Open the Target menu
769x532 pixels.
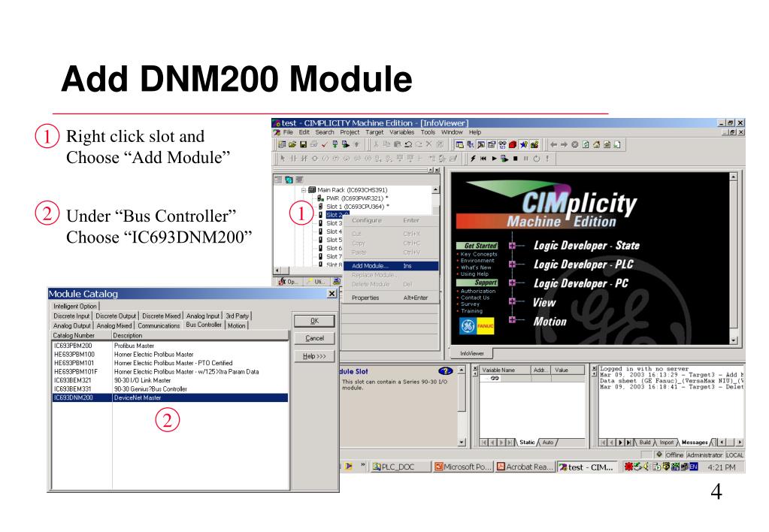[x=374, y=132]
